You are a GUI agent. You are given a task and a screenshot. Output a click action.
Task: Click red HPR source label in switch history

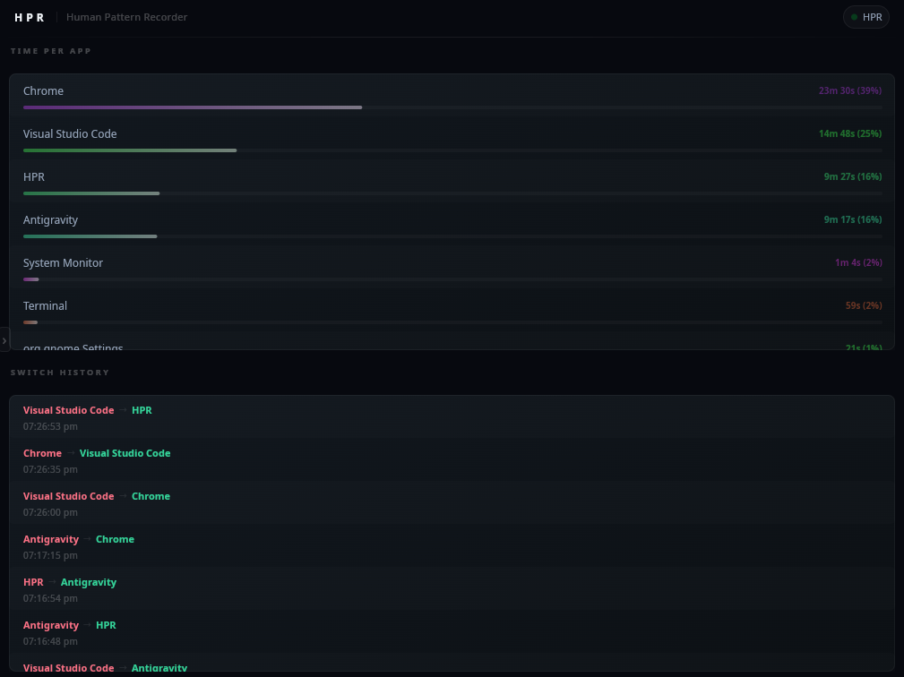[33, 582]
